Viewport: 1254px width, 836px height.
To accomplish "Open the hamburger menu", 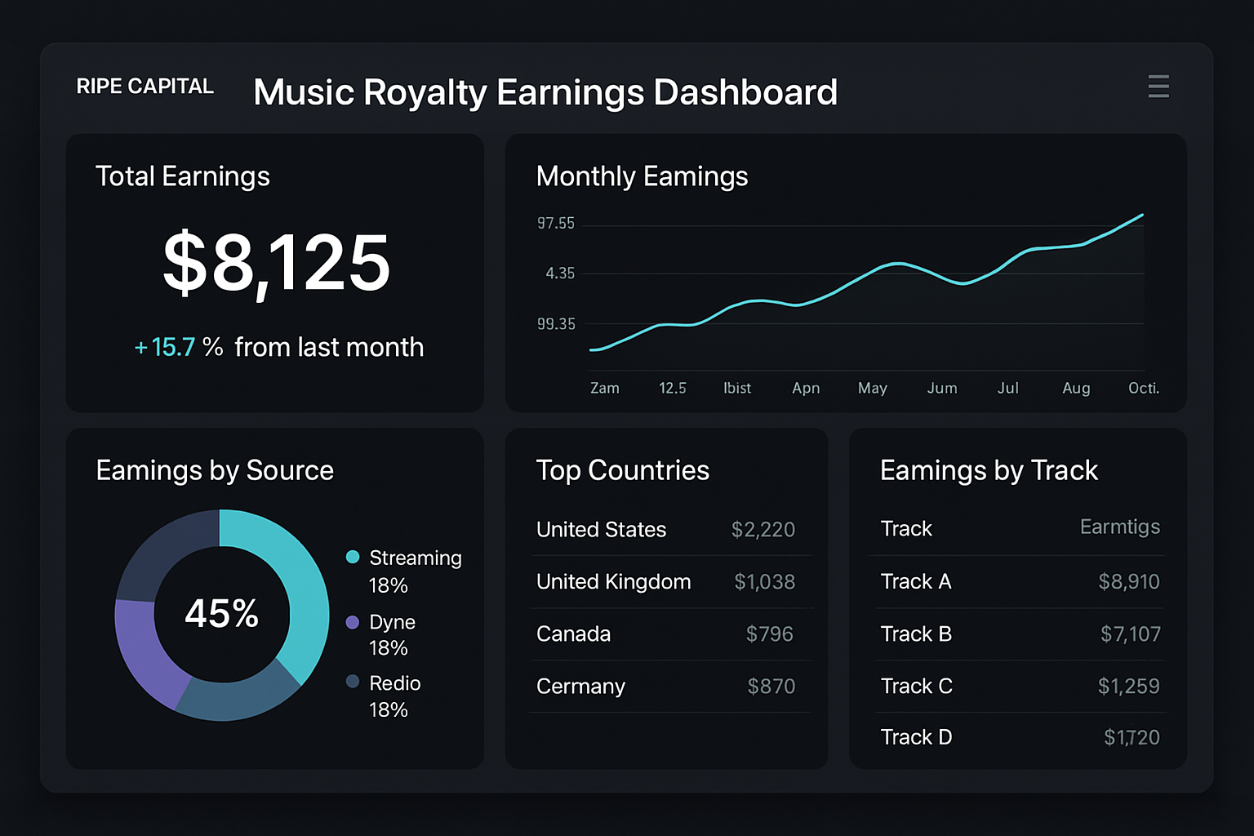I will [1158, 87].
